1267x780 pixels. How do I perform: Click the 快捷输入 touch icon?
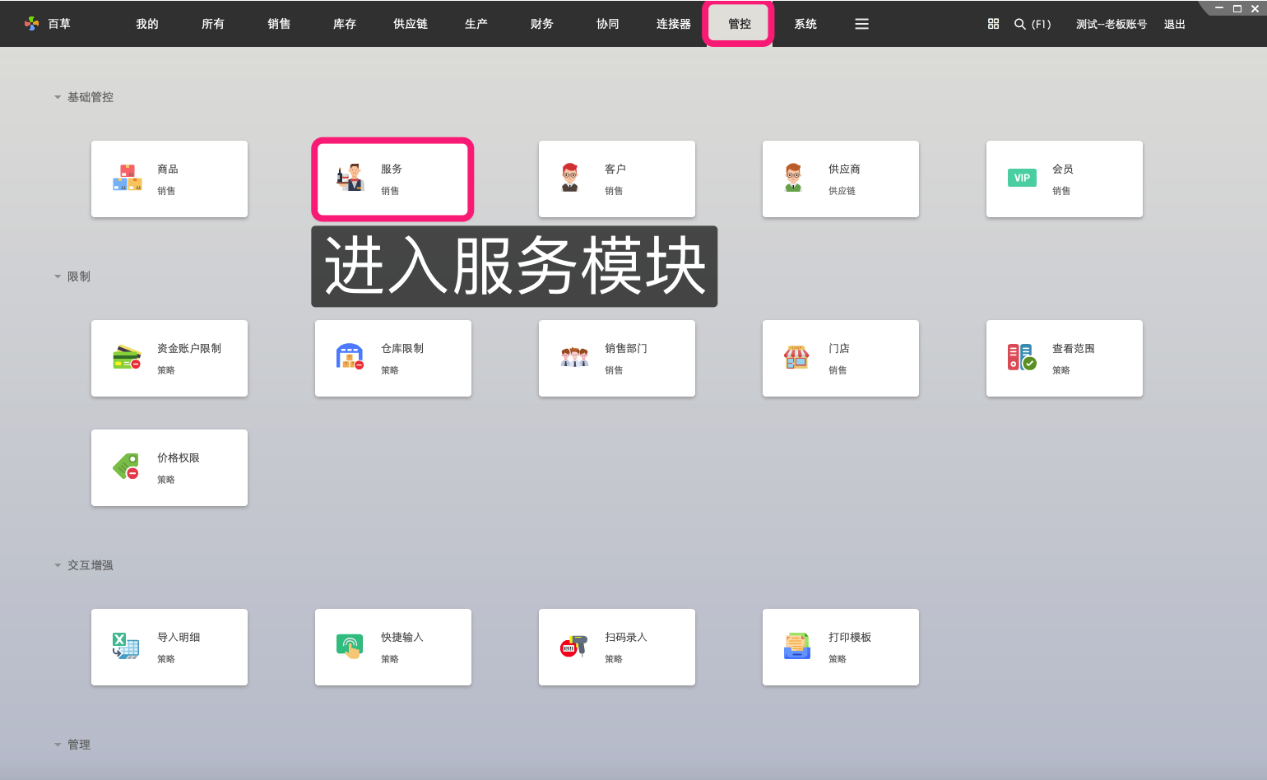tap(350, 646)
